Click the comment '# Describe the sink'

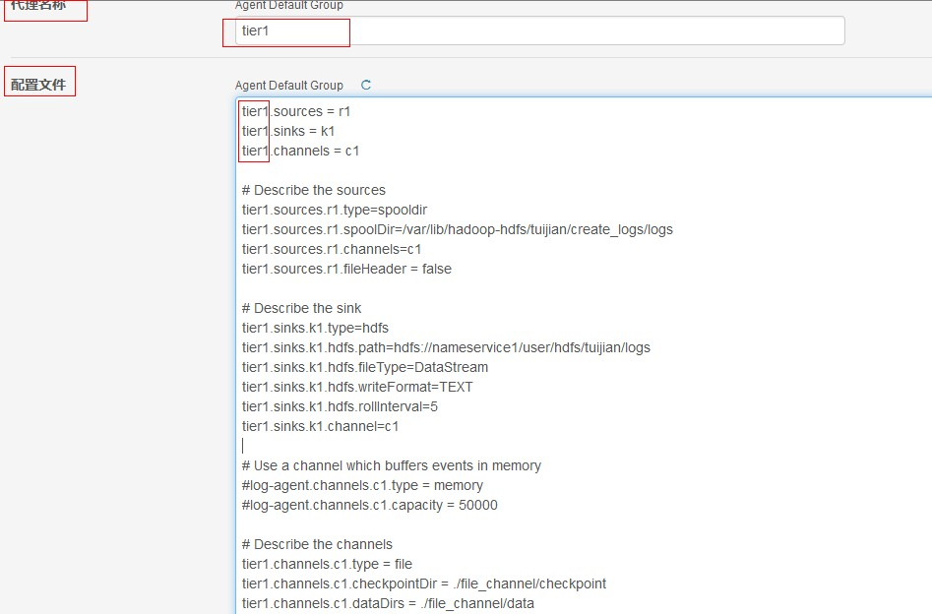301,308
